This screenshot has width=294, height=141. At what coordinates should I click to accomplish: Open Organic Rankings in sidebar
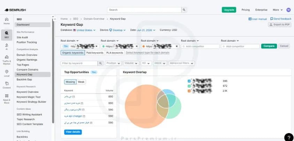pos(27,60)
